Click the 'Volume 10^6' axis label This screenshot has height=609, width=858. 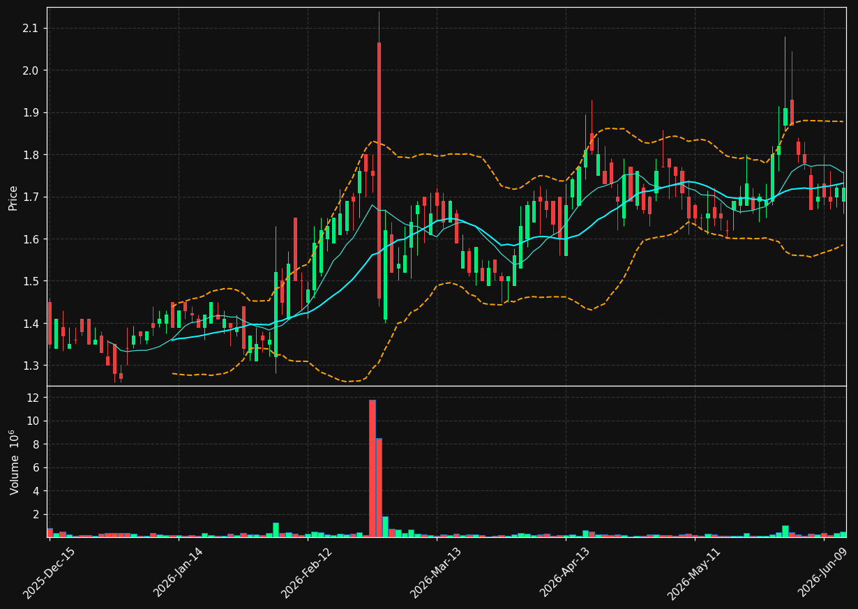(x=14, y=462)
